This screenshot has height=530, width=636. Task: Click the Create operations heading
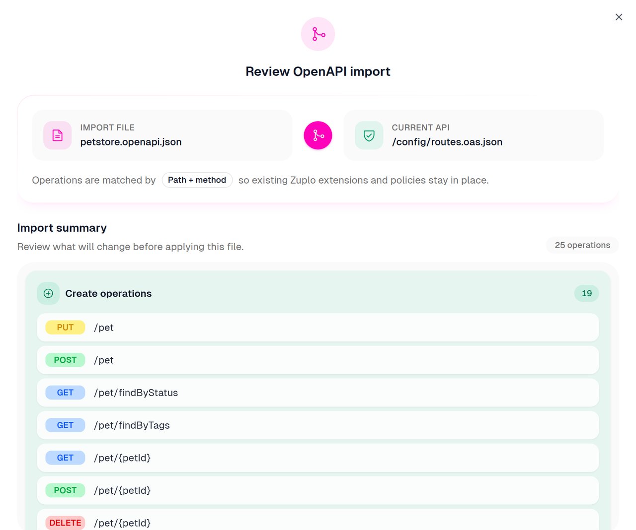[x=108, y=293]
